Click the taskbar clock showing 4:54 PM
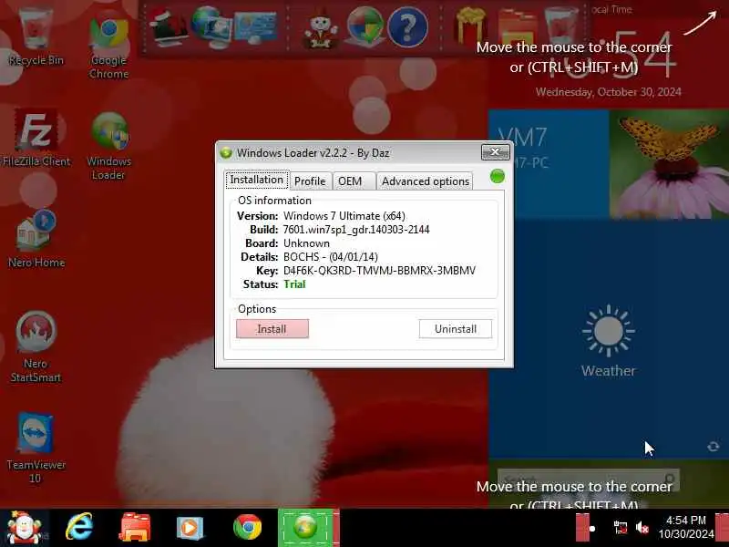729x547 pixels. pyautogui.click(x=686, y=527)
